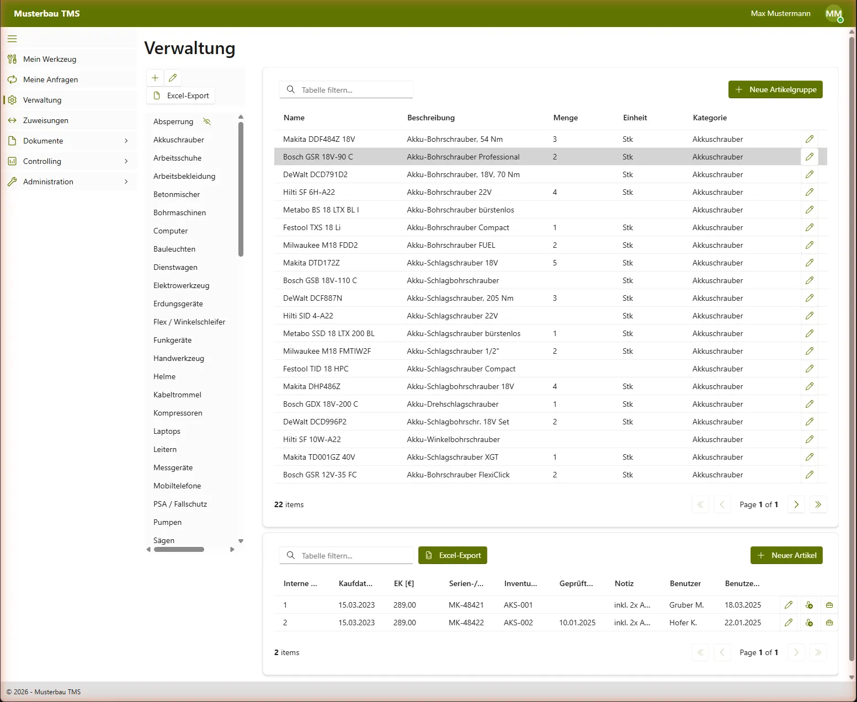This screenshot has height=702, width=857.
Task: Open Meine Anfragen from the sidebar
Action: point(50,79)
